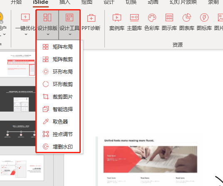This screenshot has height=186, width=223.
Task: Open the 图标库 icon library
Action: [x=204, y=17]
